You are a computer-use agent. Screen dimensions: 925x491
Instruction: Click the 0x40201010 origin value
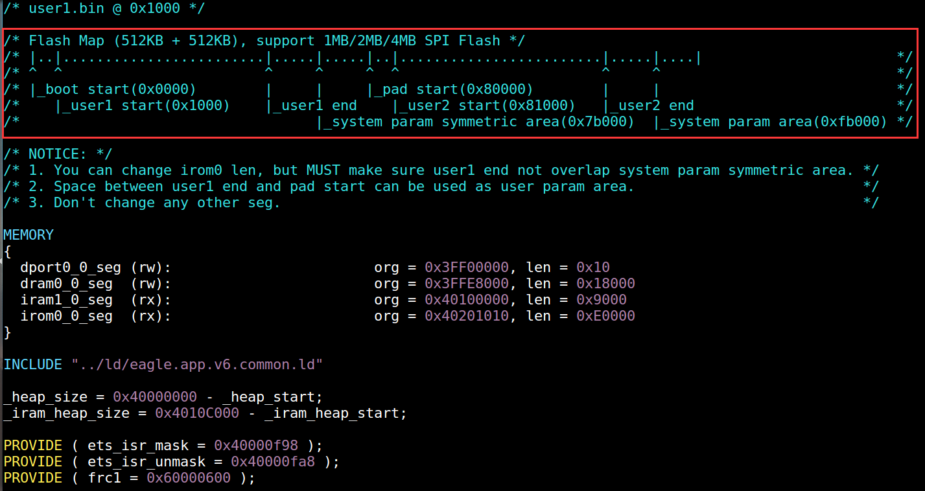coord(467,315)
